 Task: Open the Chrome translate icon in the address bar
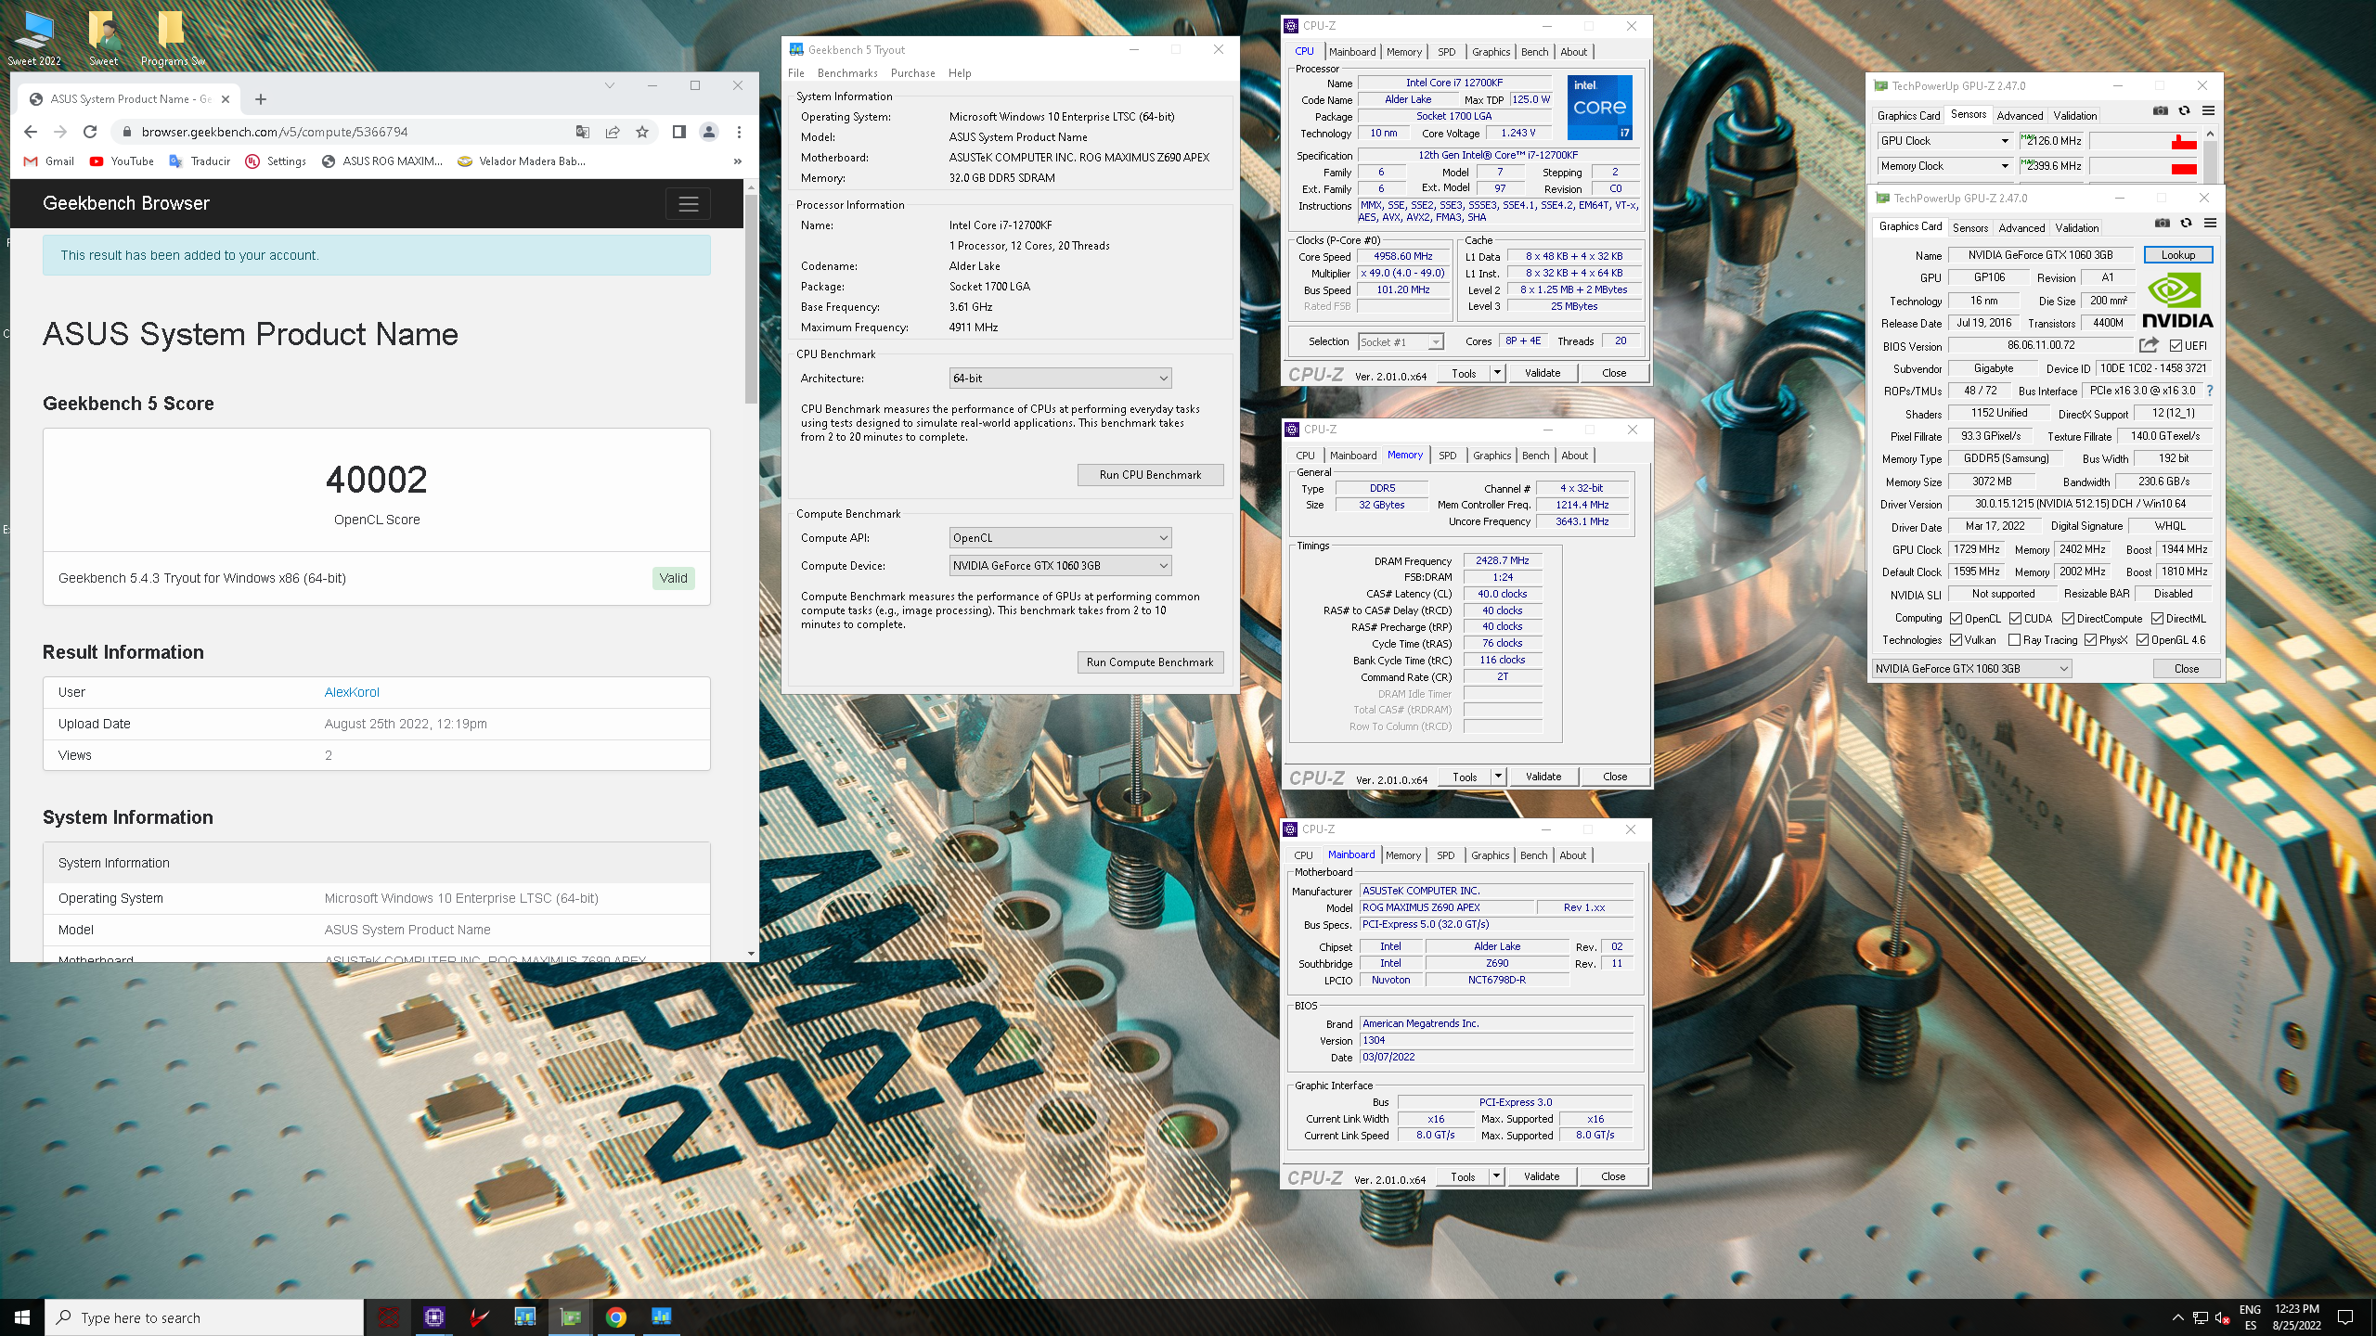[x=583, y=132]
